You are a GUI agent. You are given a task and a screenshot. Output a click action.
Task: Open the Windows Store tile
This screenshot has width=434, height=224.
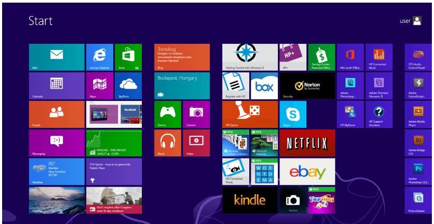(128, 57)
